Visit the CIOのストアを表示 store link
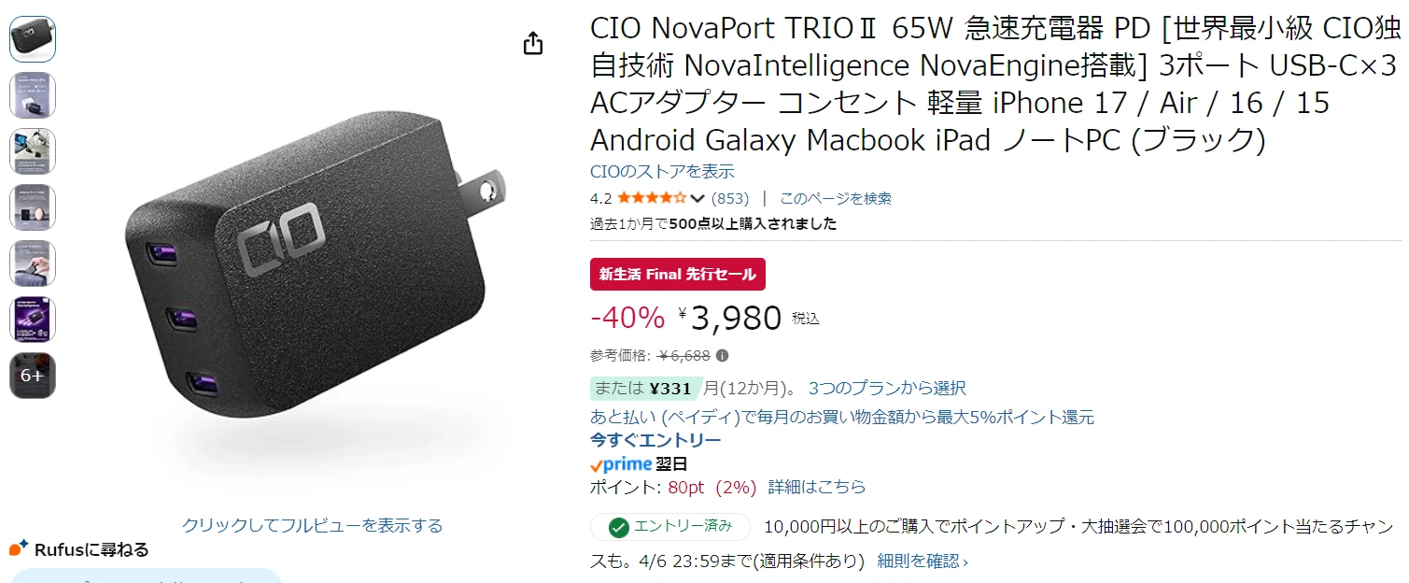Screen dimensions: 1409x583 pos(662,172)
